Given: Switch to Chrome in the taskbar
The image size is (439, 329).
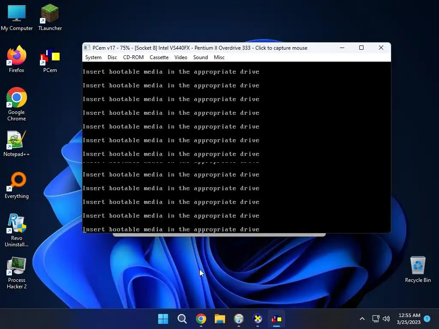Looking at the screenshot, I should click(x=201, y=319).
